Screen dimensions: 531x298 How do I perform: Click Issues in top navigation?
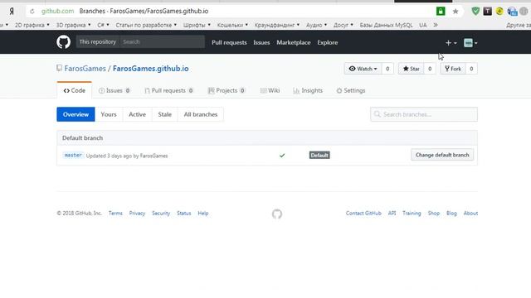click(261, 42)
